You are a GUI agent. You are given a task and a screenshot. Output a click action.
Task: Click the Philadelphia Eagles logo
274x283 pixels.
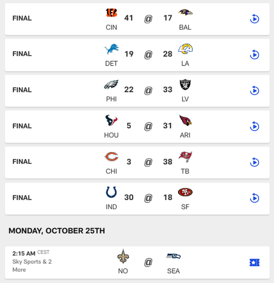112,84
